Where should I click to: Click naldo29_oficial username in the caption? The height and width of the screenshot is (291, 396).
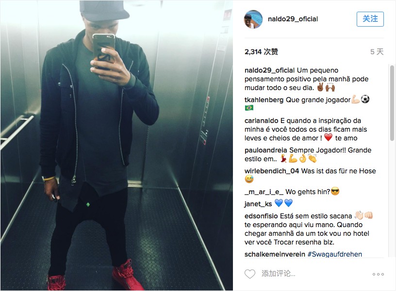click(269, 70)
